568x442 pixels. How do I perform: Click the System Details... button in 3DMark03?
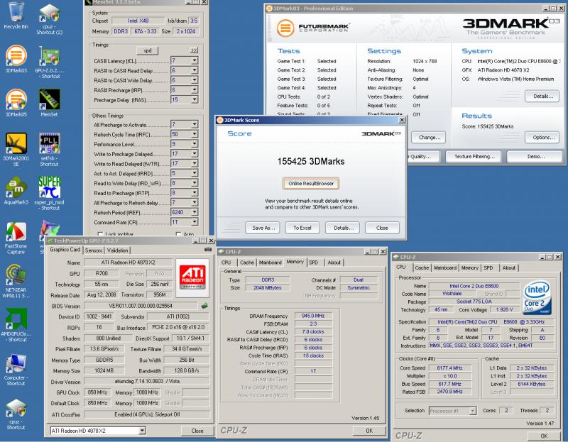[x=542, y=96]
